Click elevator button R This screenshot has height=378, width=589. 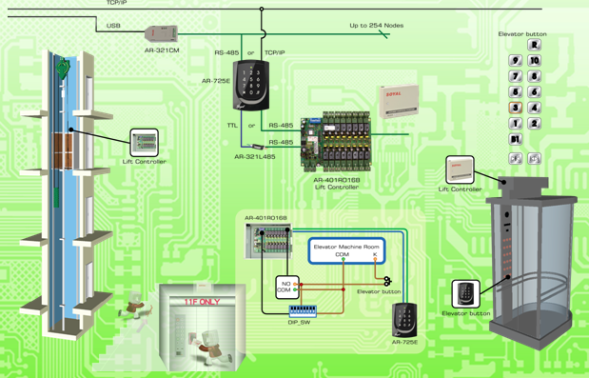coord(534,45)
